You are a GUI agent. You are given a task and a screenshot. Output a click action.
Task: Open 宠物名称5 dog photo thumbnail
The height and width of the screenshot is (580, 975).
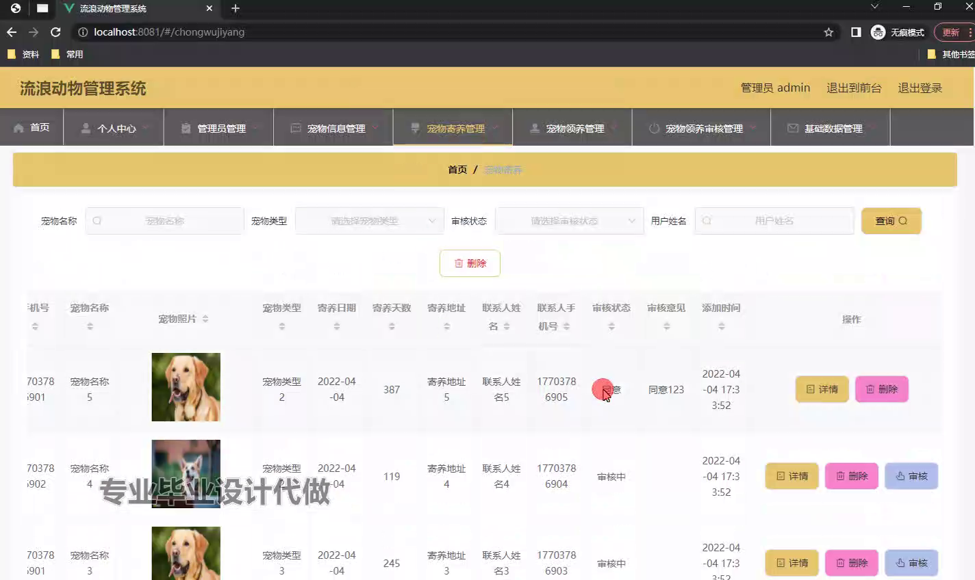click(186, 387)
